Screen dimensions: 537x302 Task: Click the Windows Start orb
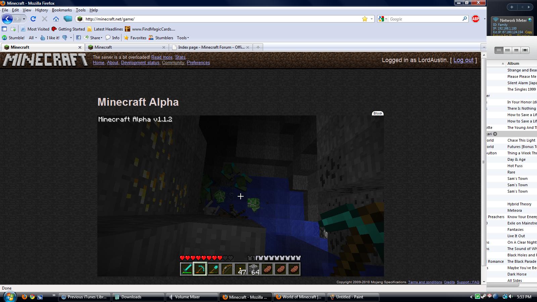click(x=9, y=297)
